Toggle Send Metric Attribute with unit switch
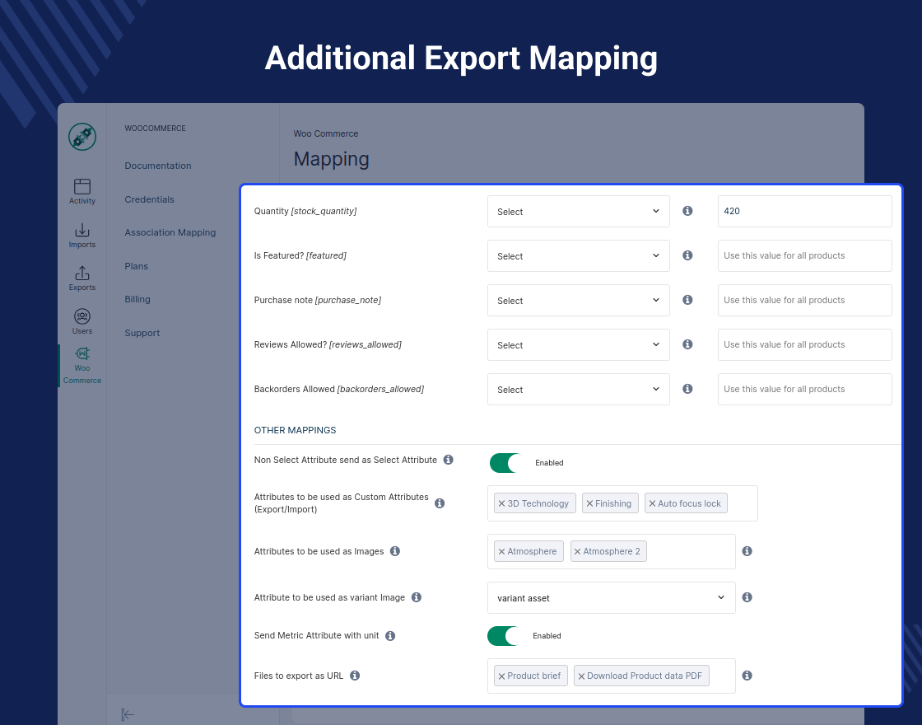The image size is (922, 725). (503, 635)
